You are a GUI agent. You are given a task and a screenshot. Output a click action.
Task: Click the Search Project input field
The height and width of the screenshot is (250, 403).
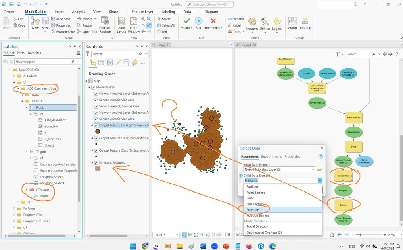point(43,62)
